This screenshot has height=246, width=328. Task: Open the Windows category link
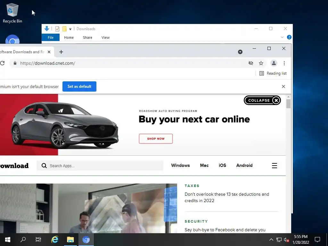pyautogui.click(x=180, y=166)
